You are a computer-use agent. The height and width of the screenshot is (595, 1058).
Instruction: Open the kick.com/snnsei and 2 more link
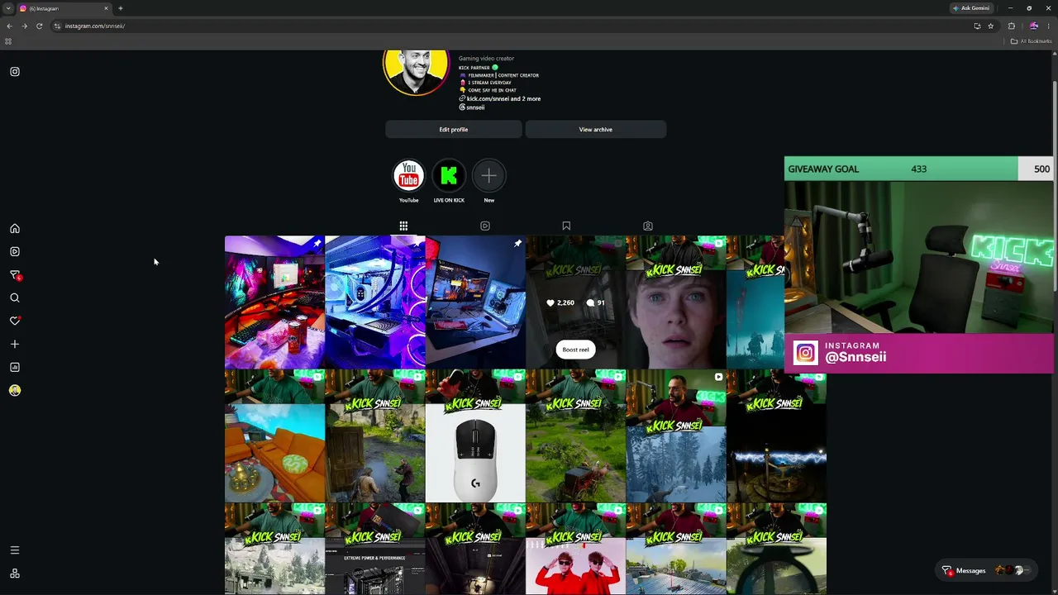503,99
